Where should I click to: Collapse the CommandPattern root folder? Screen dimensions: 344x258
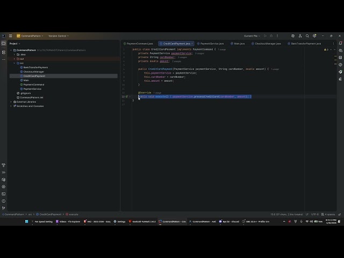pos(11,50)
